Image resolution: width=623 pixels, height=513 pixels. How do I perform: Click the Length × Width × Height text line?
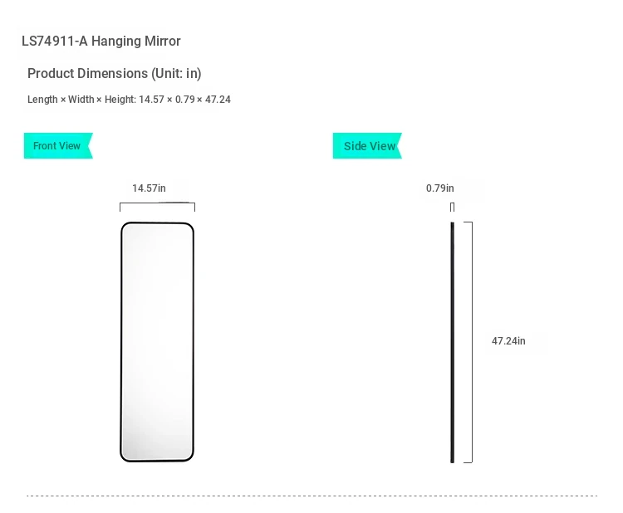[x=129, y=100]
